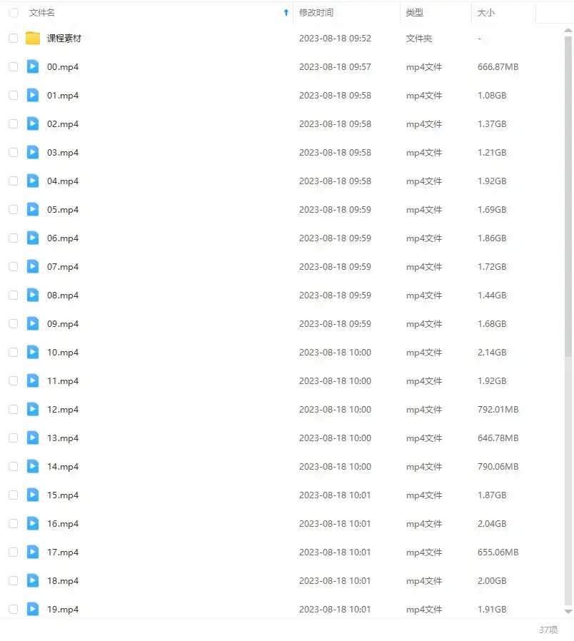Click the 类型 column header
574x641 pixels.
click(x=415, y=13)
